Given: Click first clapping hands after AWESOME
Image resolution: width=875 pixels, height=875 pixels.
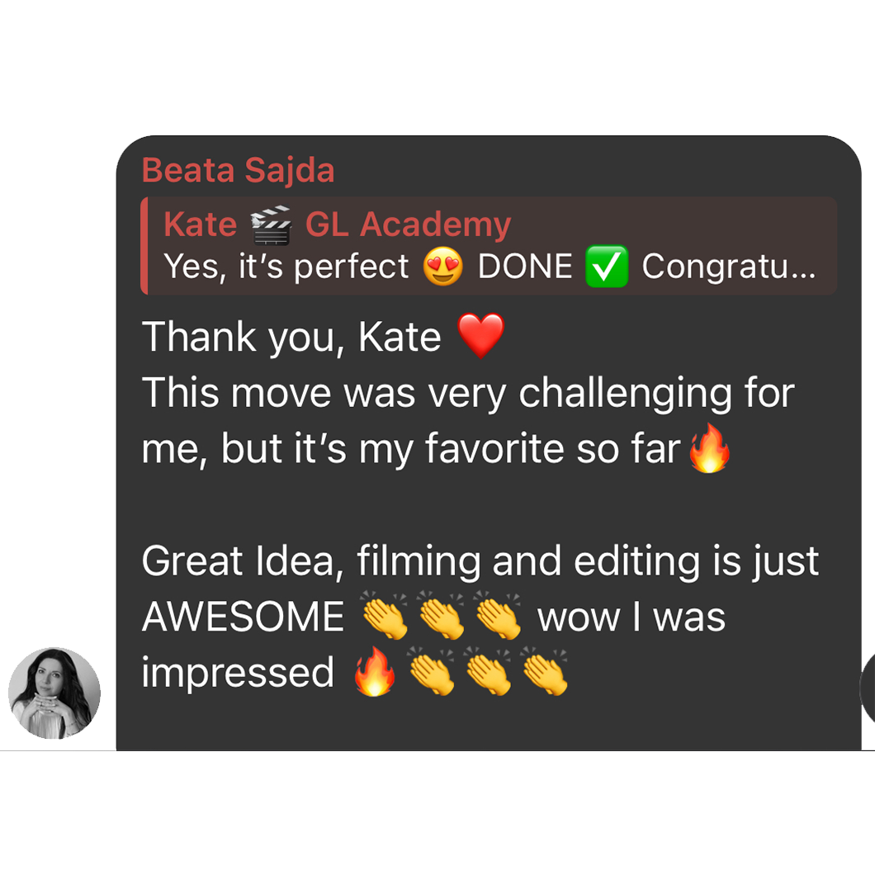Looking at the screenshot, I should 385,614.
